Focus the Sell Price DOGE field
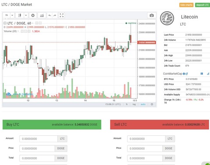The width and height of the screenshot is (210, 165). click(x=145, y=148)
